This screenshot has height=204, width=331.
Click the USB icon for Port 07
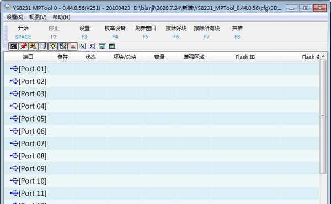[x=14, y=143]
